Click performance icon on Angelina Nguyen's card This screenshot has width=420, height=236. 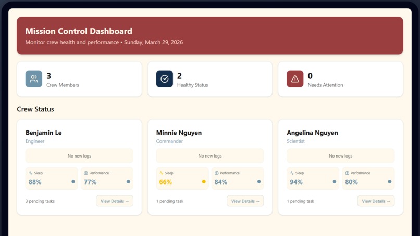click(x=347, y=173)
